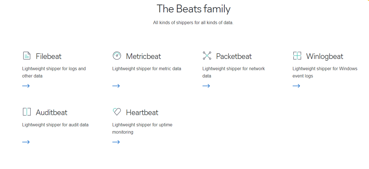Open the Packetbeat heading link
This screenshot has width=369, height=169.
point(234,56)
